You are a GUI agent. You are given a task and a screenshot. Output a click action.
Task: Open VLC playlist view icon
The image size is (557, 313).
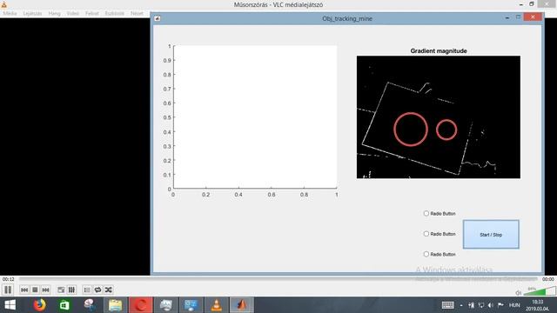pyautogui.click(x=87, y=290)
